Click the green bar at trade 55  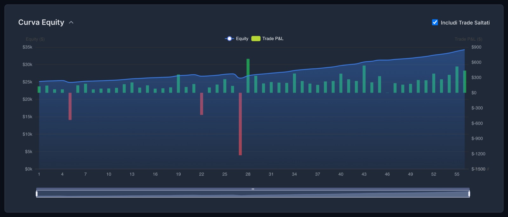coord(457,79)
